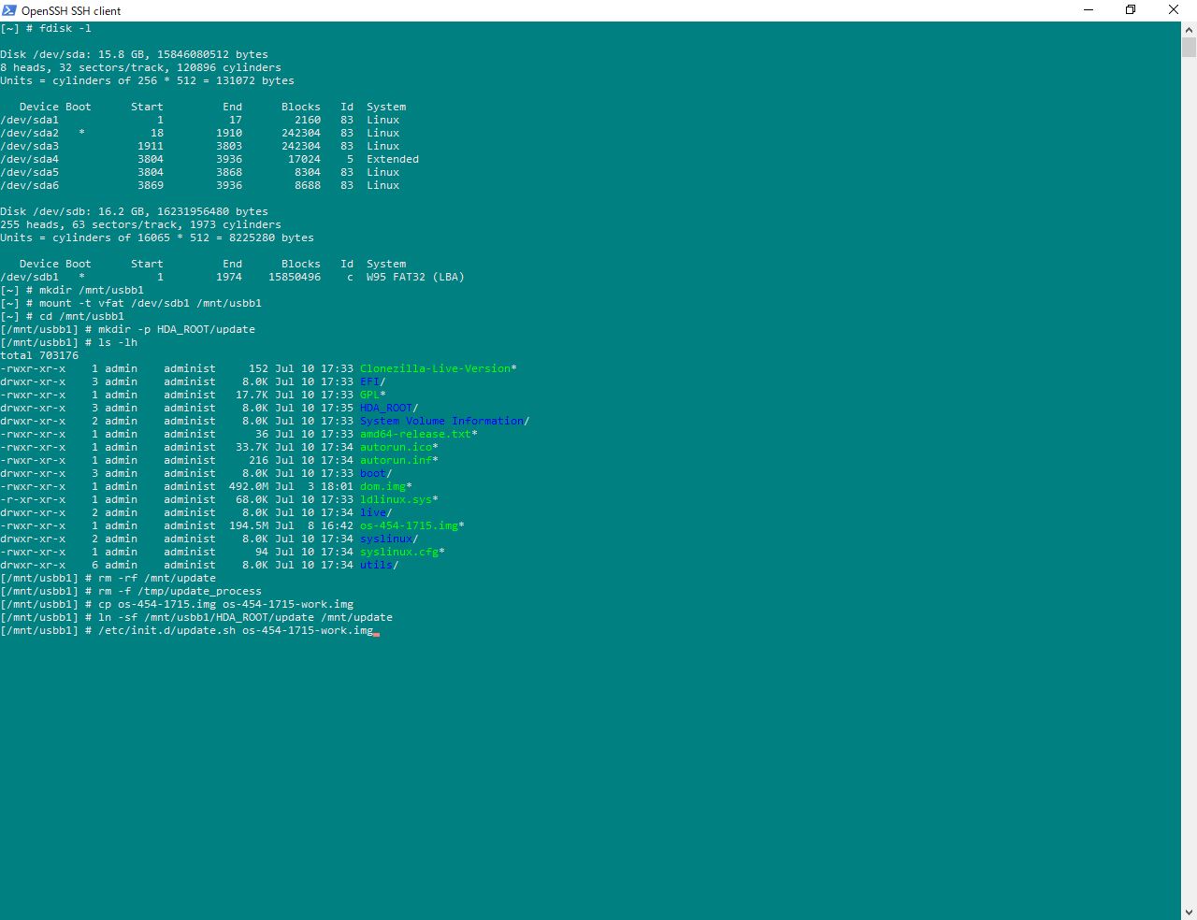Click os-454-1715.img in the listing

tap(409, 525)
